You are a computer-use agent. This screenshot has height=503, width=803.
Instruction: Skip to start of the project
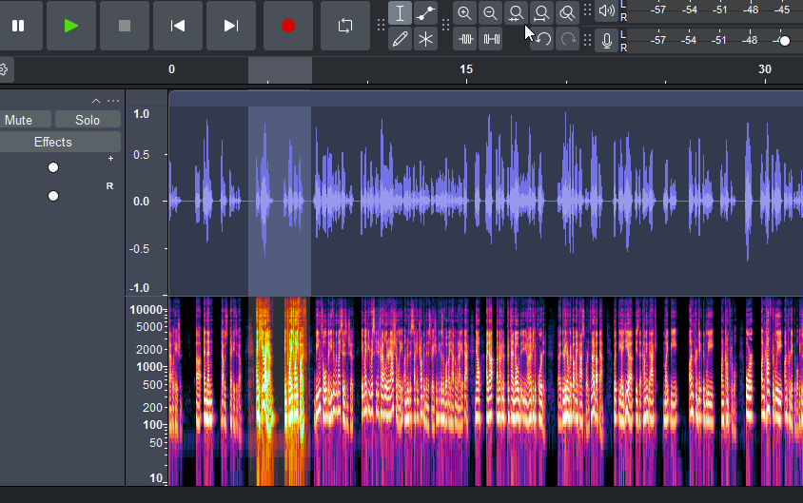point(178,26)
